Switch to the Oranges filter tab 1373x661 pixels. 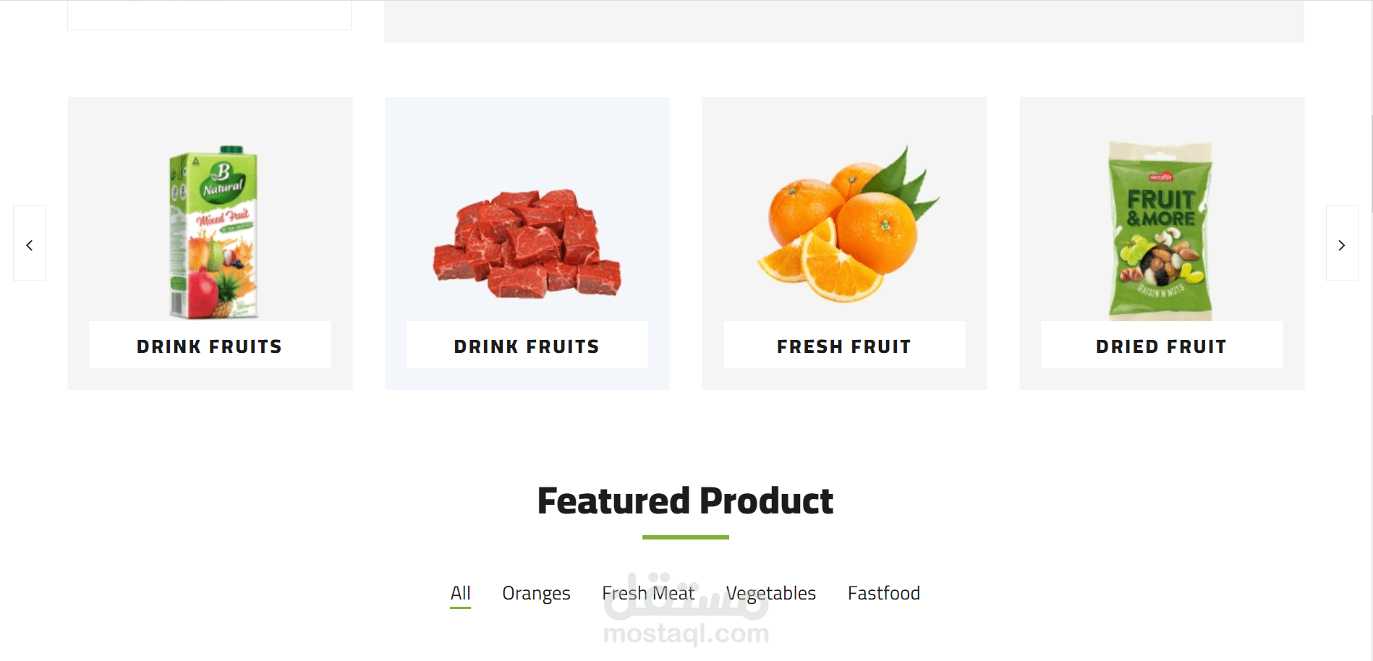pos(536,594)
